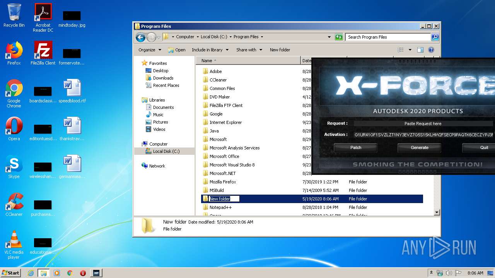This screenshot has width=495, height=278.
Task: Sort by the Name column header
Action: pos(248,61)
